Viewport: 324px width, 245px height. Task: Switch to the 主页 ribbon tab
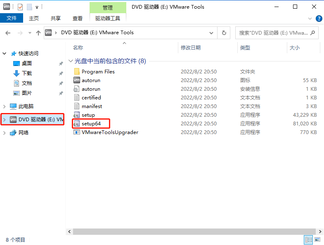34,19
